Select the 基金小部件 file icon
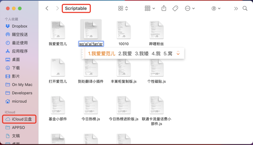This screenshot has width=253, height=145. [58, 105]
